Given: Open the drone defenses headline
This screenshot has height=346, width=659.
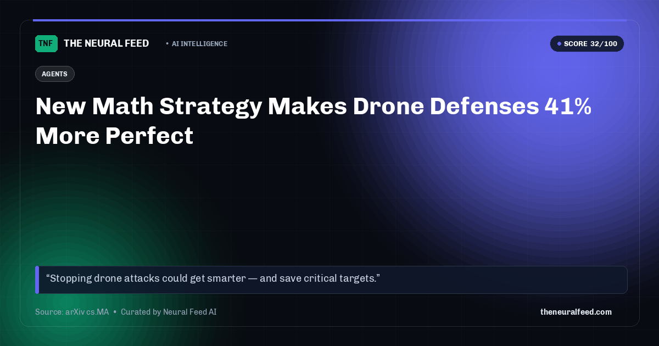Looking at the screenshot, I should coord(313,121).
